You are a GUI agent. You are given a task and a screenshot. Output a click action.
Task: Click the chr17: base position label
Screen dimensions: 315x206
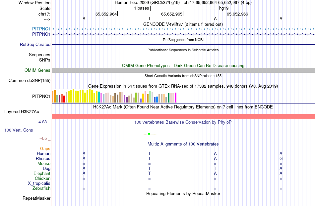(x=44, y=14)
